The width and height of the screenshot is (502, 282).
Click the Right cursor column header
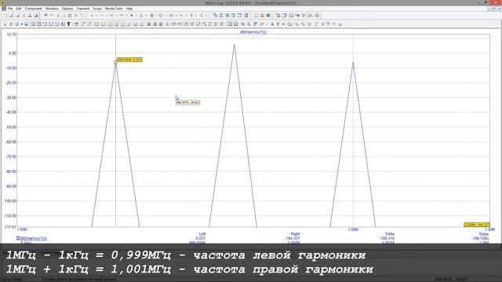click(295, 234)
